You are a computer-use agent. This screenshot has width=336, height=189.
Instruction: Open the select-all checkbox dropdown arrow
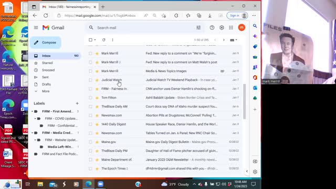95,40
